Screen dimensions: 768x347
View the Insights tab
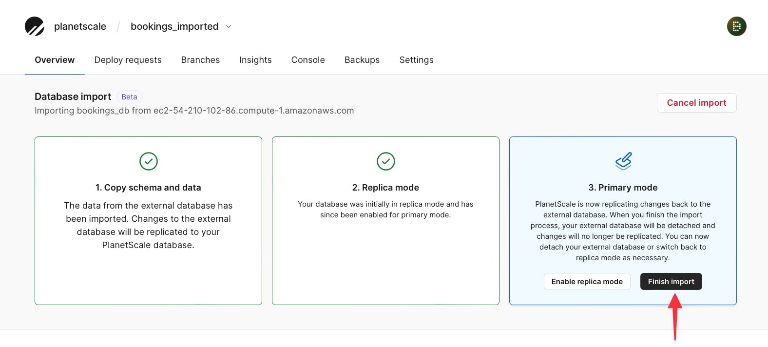tap(255, 60)
